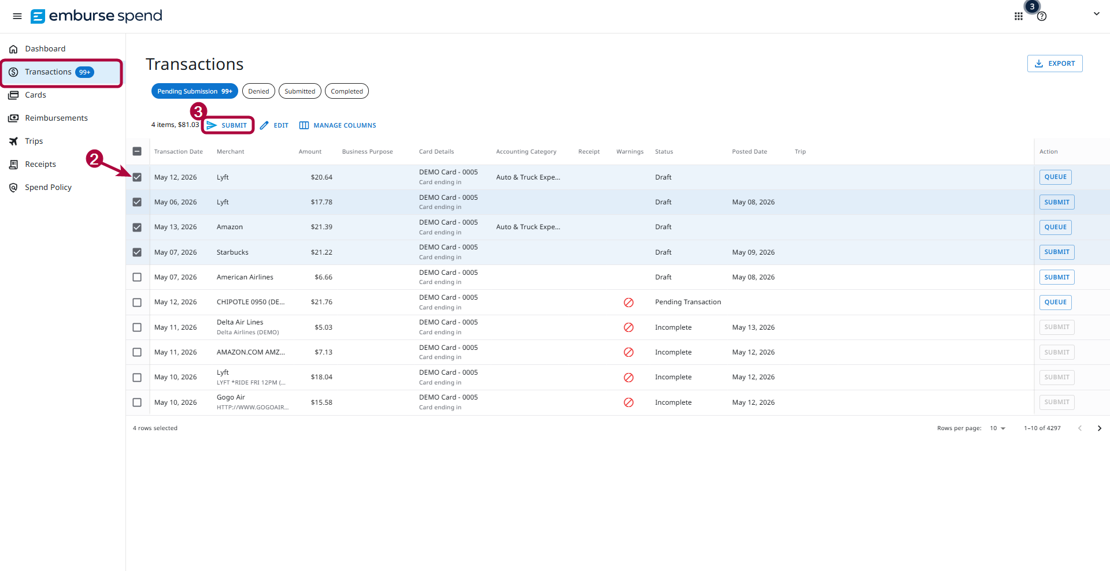
Task: Click the Cards icon in sidebar
Action: (x=13, y=95)
